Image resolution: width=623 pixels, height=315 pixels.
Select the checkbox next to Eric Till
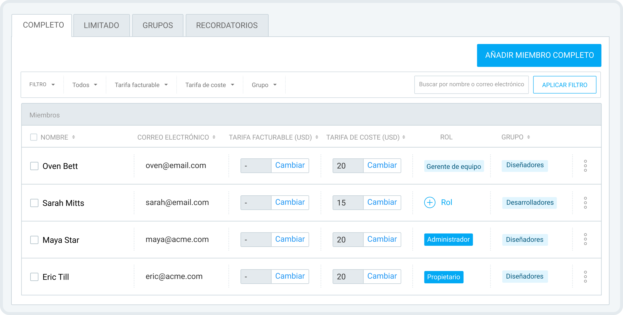point(34,277)
